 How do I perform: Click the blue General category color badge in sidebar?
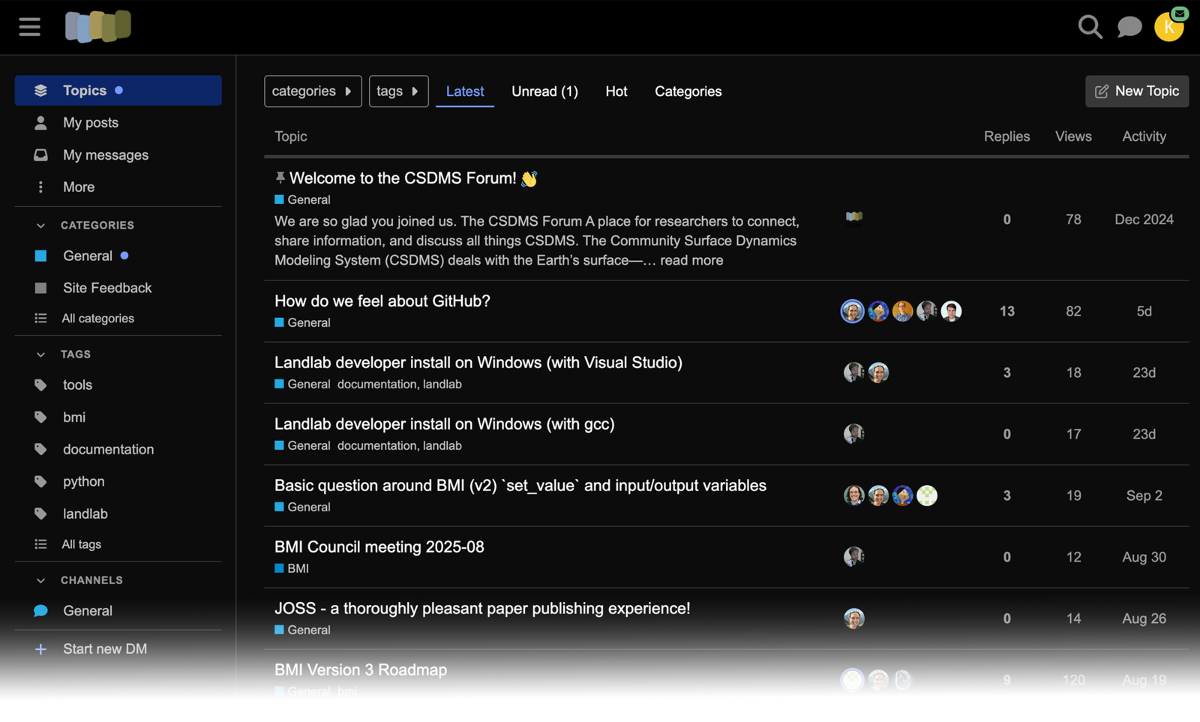coord(41,256)
